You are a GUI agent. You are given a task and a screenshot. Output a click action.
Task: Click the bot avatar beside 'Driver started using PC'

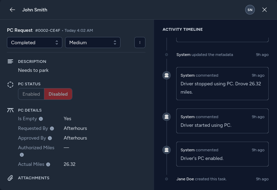tap(167, 117)
